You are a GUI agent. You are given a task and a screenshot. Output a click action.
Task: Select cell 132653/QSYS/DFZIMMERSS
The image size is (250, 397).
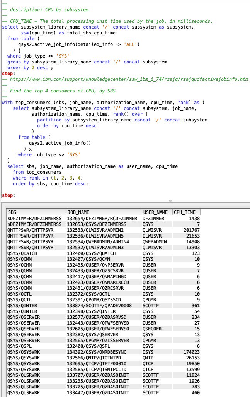pos(97,224)
